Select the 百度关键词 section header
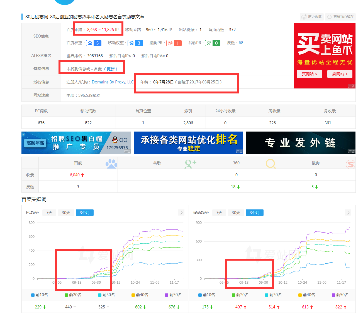Image resolution: width=363 pixels, height=314 pixels. point(34,199)
